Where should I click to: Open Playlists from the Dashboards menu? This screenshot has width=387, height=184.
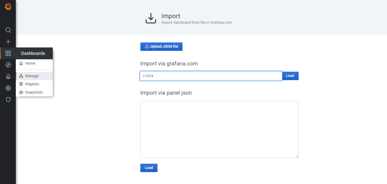(32, 84)
